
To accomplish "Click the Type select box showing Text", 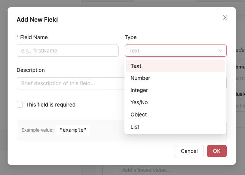I will point(171,51).
